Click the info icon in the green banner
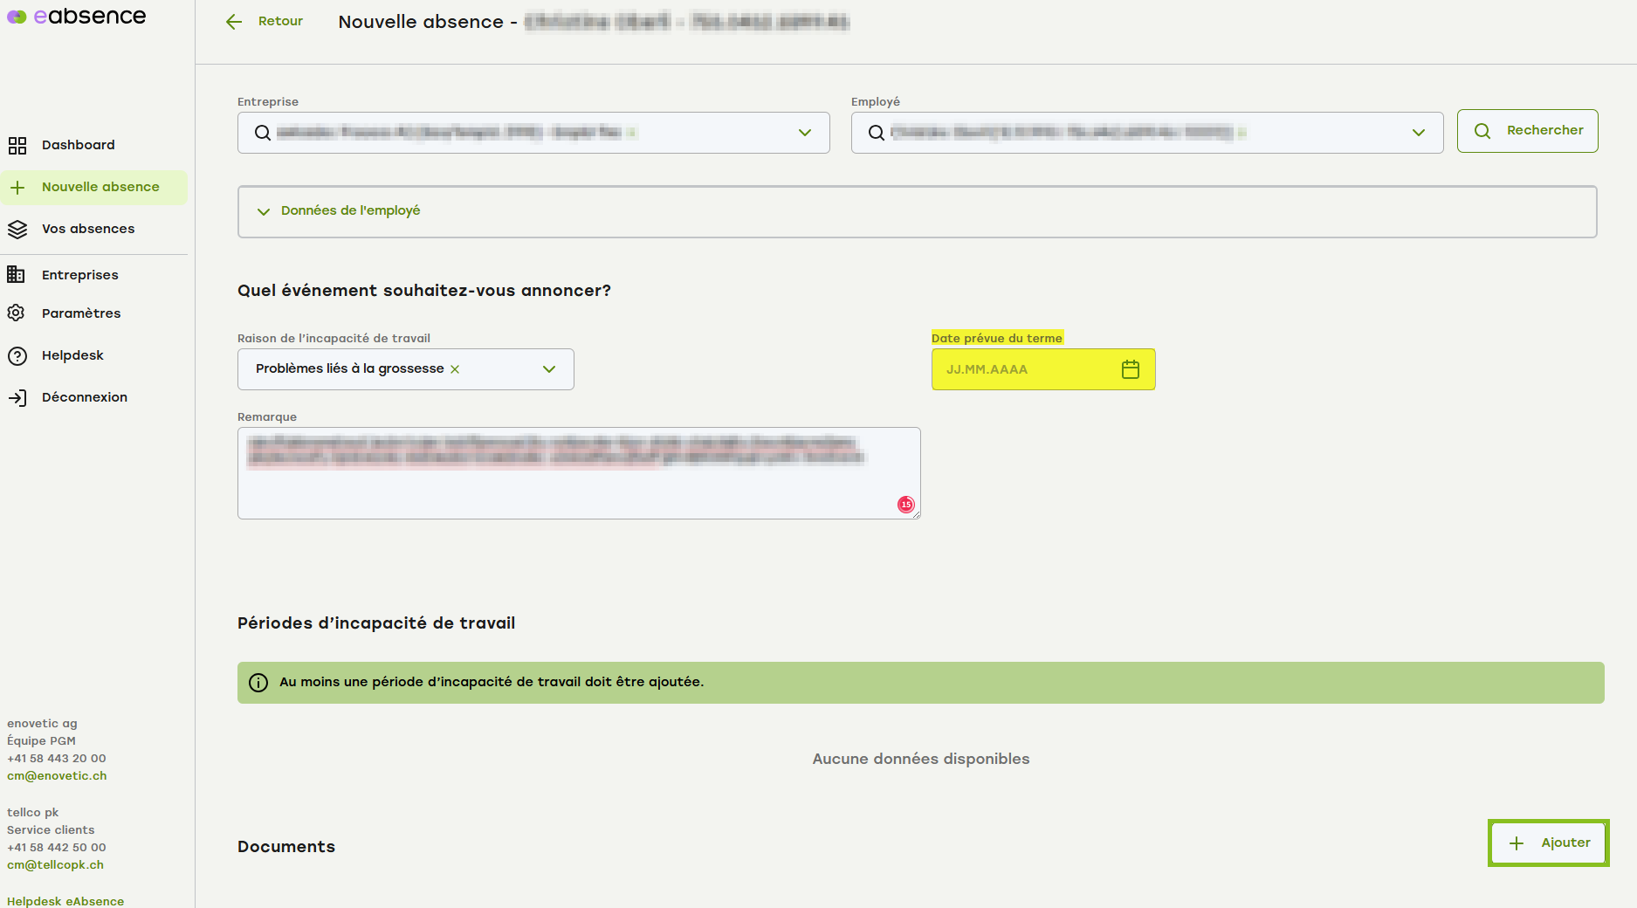Screen dimensions: 1637x908 258,683
